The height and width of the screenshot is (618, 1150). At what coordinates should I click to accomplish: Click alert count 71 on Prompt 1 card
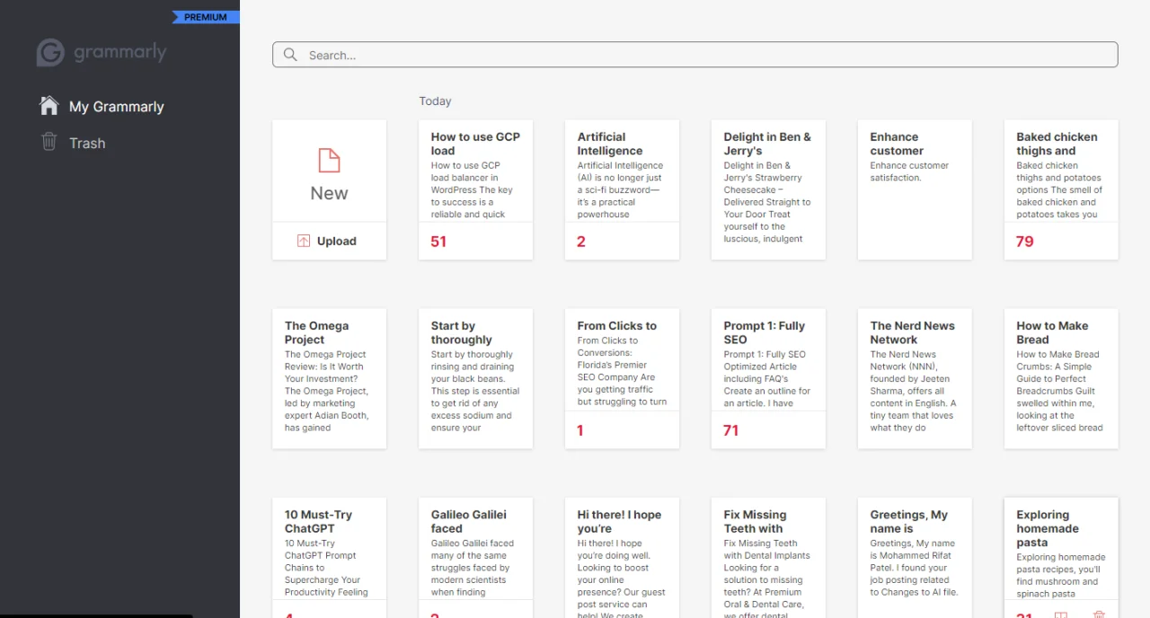731,430
